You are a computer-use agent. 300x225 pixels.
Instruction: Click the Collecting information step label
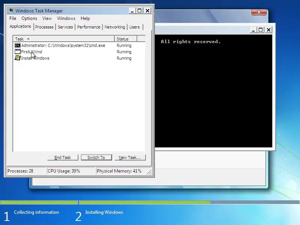(36, 212)
